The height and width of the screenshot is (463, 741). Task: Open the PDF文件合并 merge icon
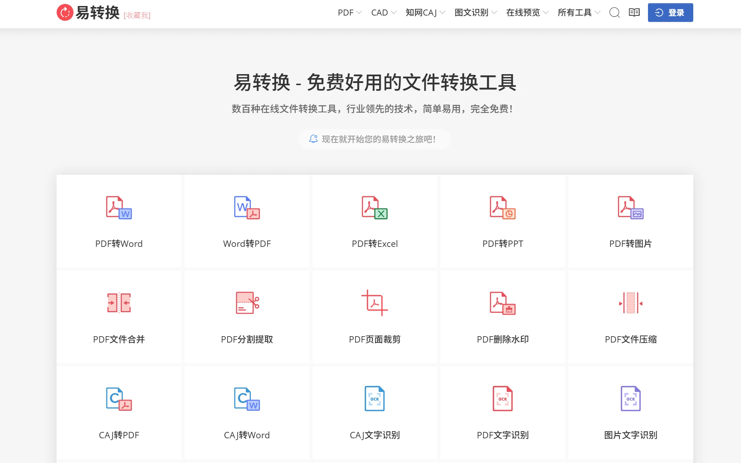pyautogui.click(x=119, y=303)
